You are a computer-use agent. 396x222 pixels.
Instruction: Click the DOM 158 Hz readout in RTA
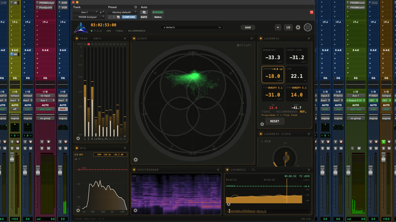tap(110, 155)
